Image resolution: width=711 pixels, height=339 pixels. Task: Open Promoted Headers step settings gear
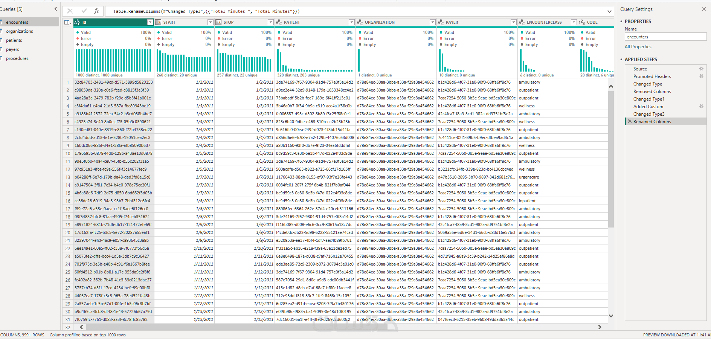[701, 76]
